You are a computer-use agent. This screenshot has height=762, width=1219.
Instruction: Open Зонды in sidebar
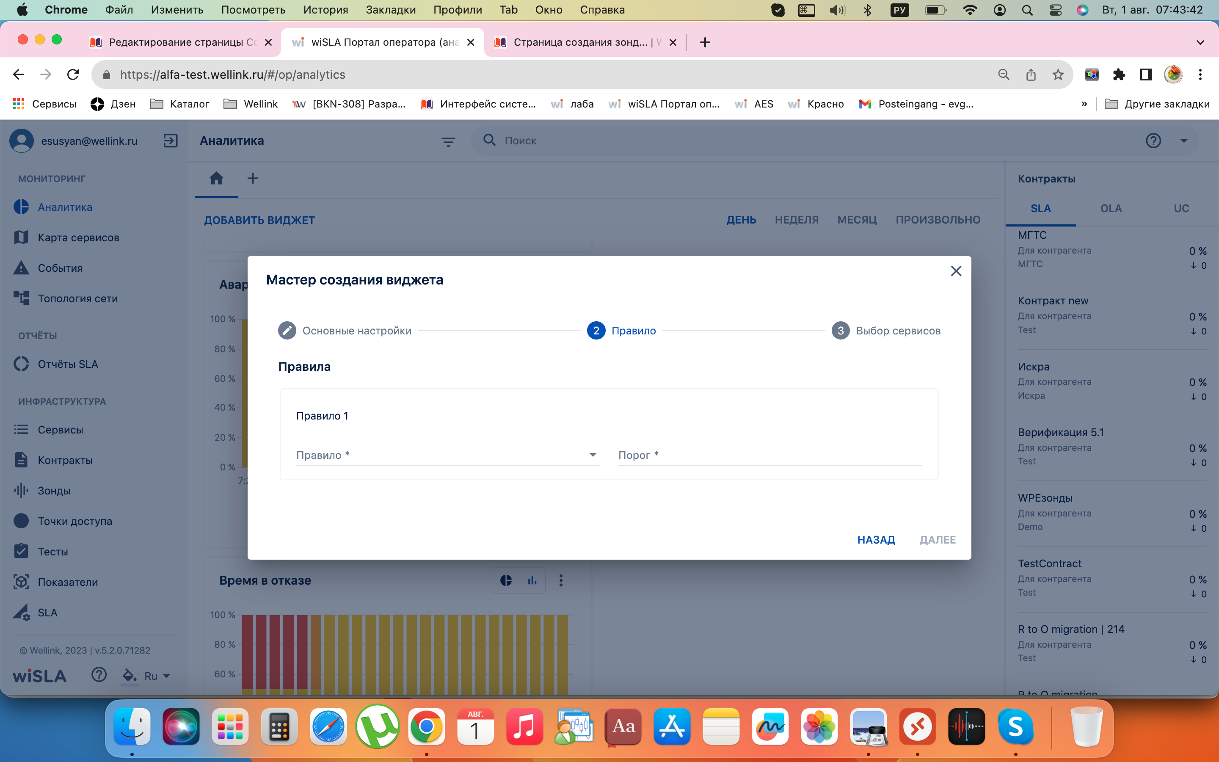coord(54,490)
